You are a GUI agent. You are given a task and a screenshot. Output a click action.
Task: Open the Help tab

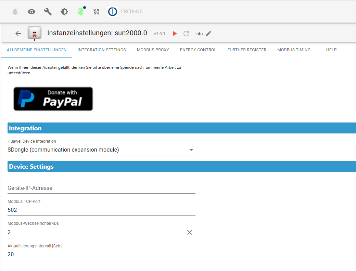(331, 50)
